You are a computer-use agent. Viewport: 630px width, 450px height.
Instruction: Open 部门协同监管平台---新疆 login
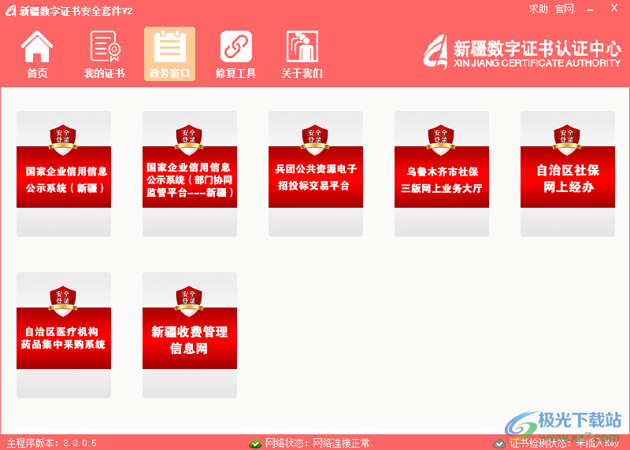coord(190,174)
